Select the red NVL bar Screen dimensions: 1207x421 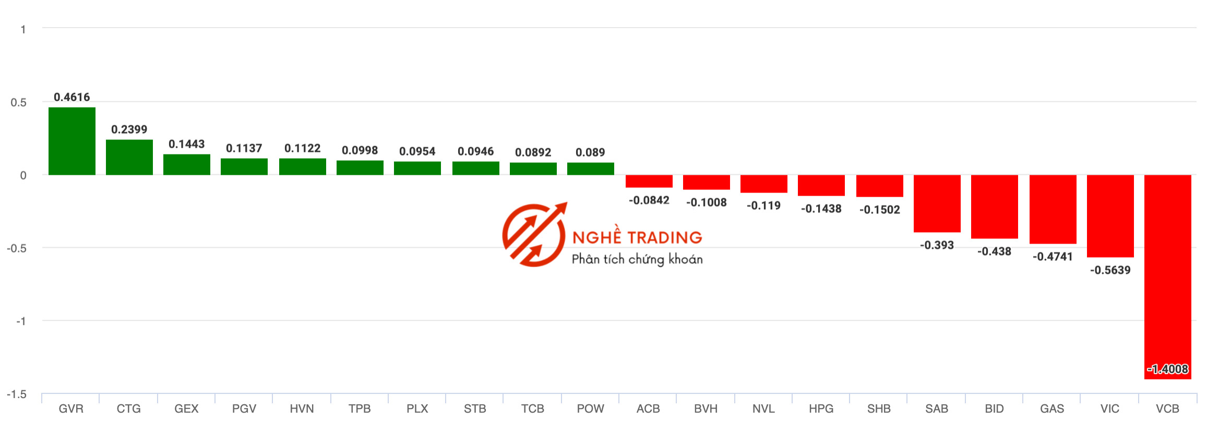(x=764, y=184)
